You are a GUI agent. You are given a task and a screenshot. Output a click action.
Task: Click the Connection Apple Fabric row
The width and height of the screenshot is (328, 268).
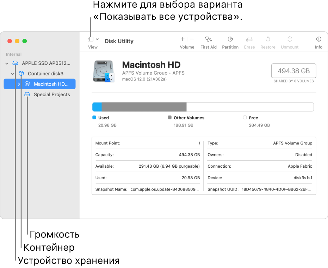tap(260, 166)
